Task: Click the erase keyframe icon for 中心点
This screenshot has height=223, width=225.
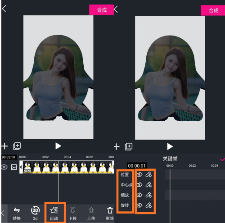Action: tap(148, 185)
